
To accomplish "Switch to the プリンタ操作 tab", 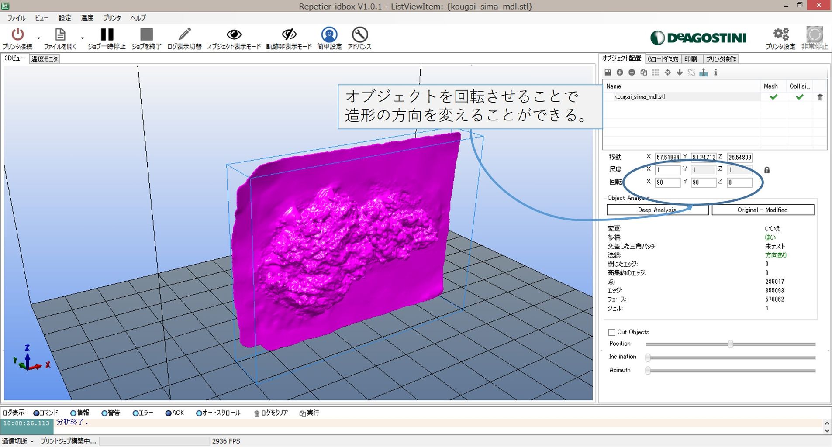I will [x=721, y=59].
